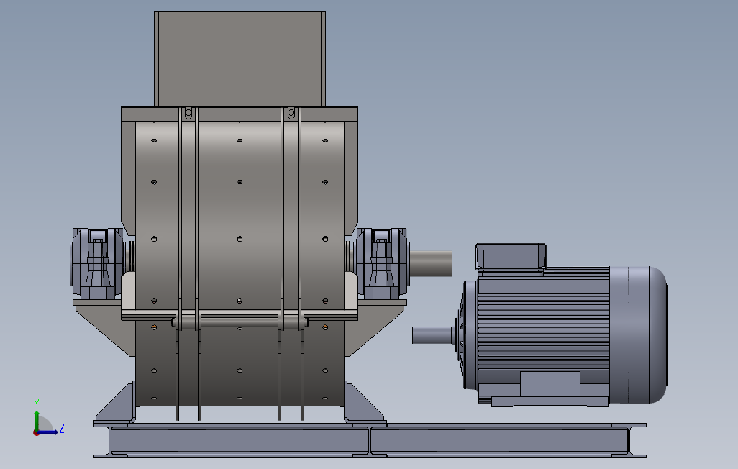Select the right lifting lug on the housing
The image size is (738, 469).
click(x=291, y=114)
